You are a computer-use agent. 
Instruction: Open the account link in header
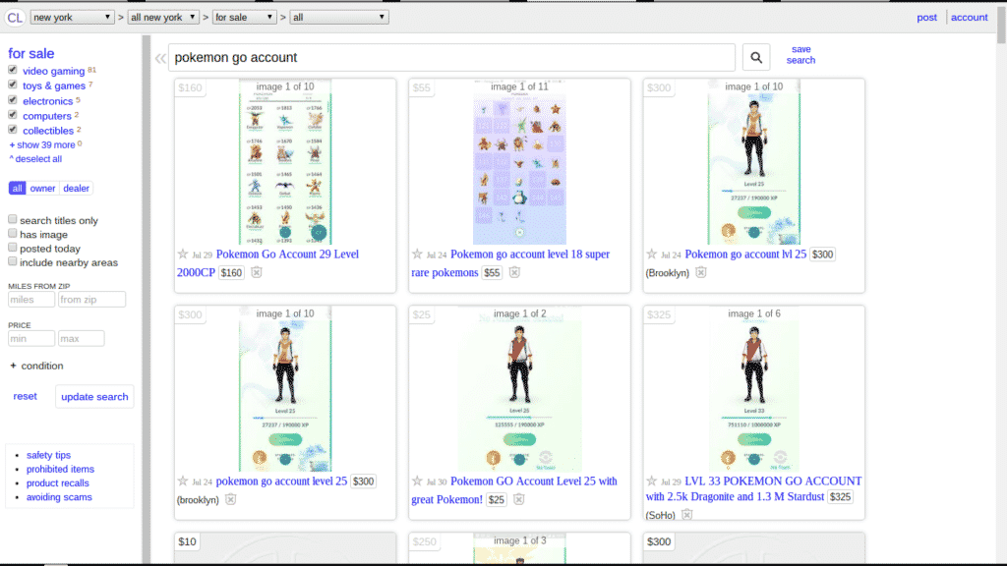(x=969, y=18)
